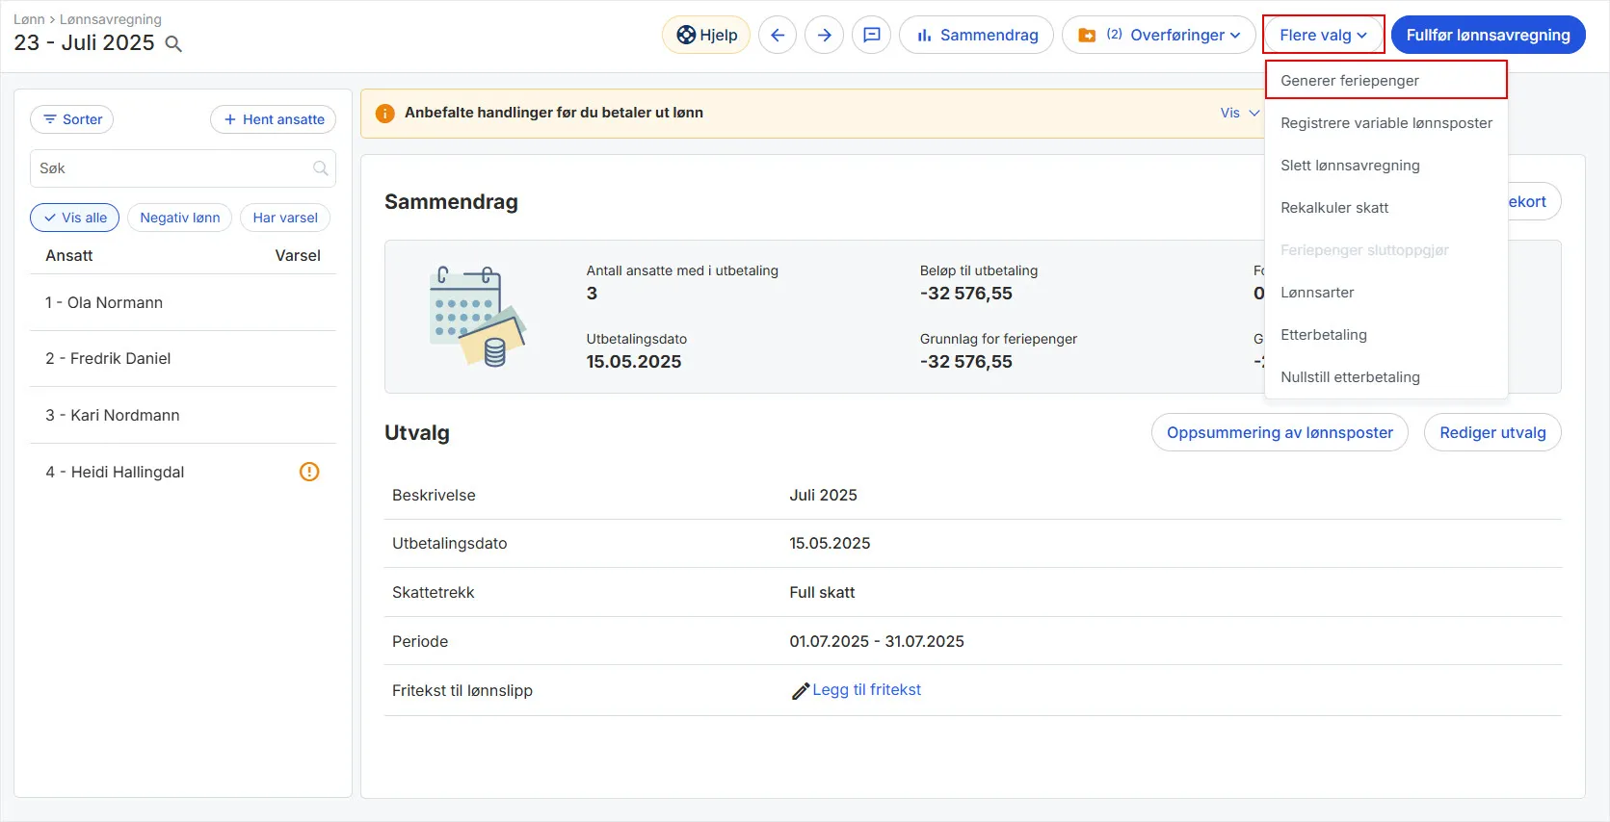Go to previous payroll with left arrow

tap(778, 35)
